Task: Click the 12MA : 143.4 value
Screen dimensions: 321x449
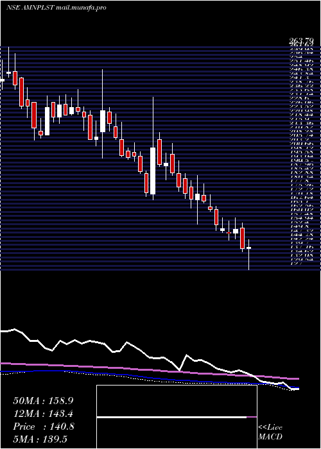Action: (43, 414)
